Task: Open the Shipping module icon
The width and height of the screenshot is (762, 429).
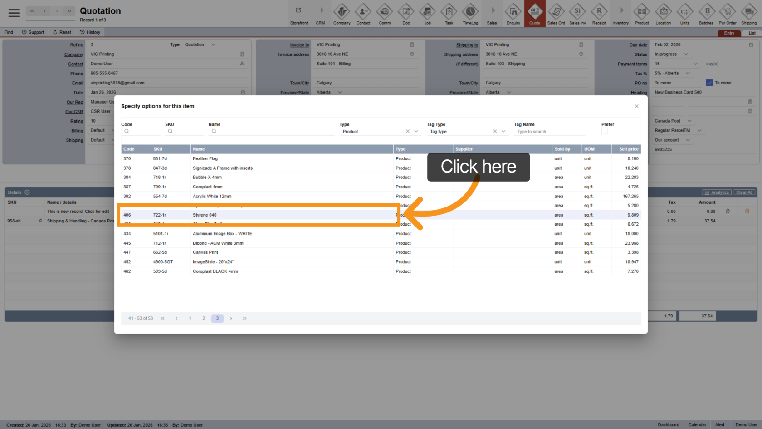Action: [x=748, y=12]
